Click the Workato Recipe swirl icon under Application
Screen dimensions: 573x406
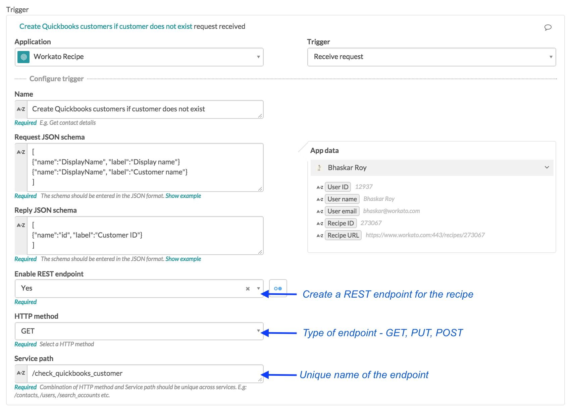pos(23,57)
